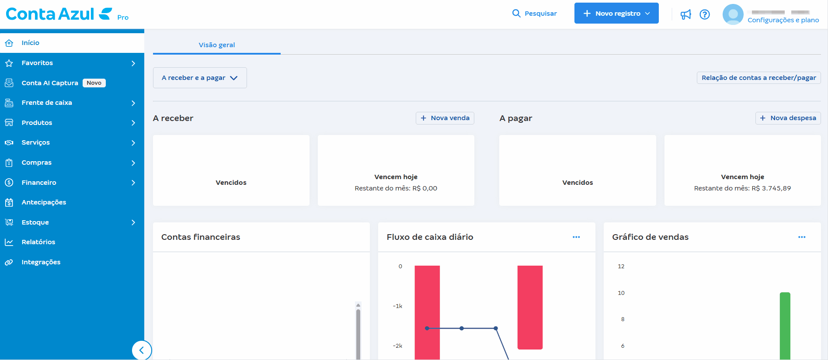Click the Pesquisar search icon
Viewport: 828px width, 360px height.
pyautogui.click(x=516, y=14)
